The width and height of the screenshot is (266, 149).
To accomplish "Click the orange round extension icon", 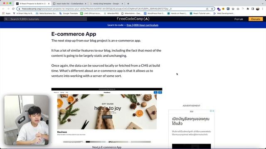I will 223,9.
